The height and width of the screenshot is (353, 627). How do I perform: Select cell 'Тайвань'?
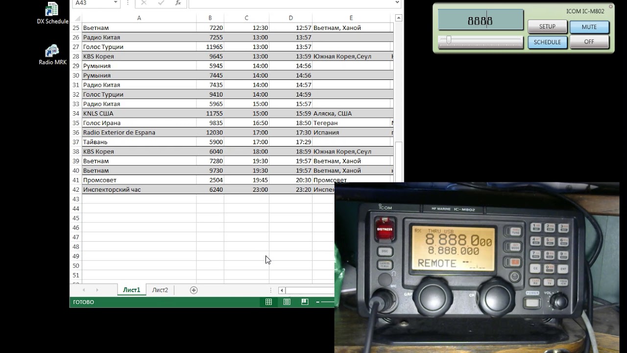pos(139,142)
